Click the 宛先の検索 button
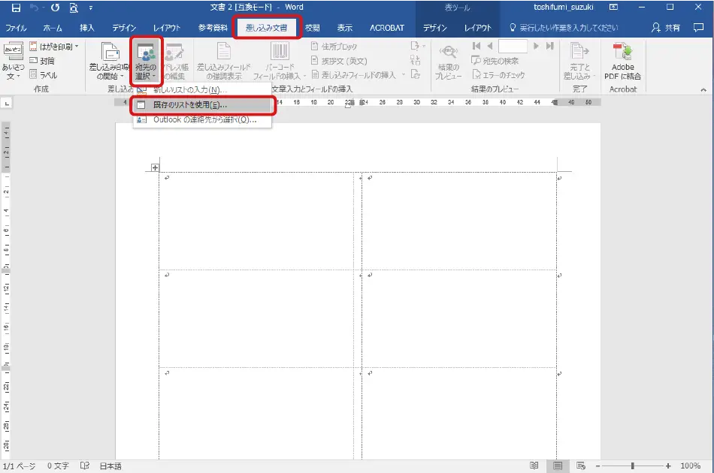 (x=495, y=61)
